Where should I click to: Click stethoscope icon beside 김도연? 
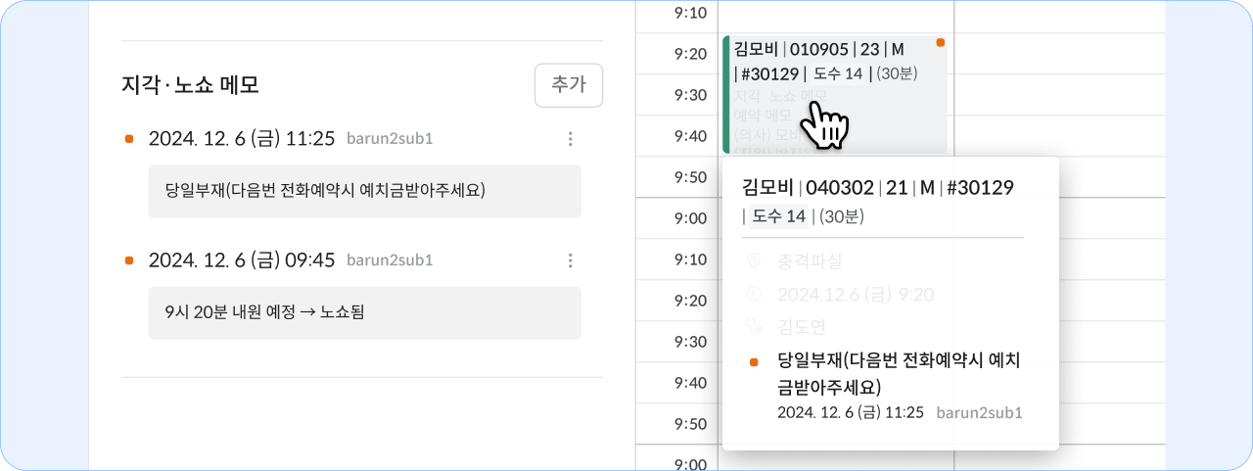pyautogui.click(x=753, y=327)
